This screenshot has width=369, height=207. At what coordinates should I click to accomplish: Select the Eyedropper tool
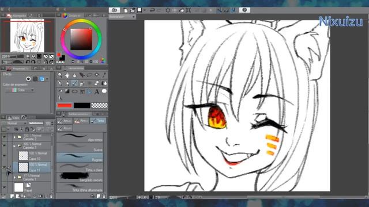pos(104,75)
